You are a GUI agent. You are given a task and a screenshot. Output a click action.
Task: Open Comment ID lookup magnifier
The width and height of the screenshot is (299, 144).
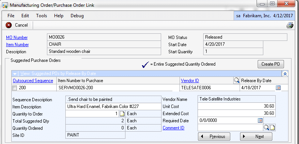click(x=266, y=127)
